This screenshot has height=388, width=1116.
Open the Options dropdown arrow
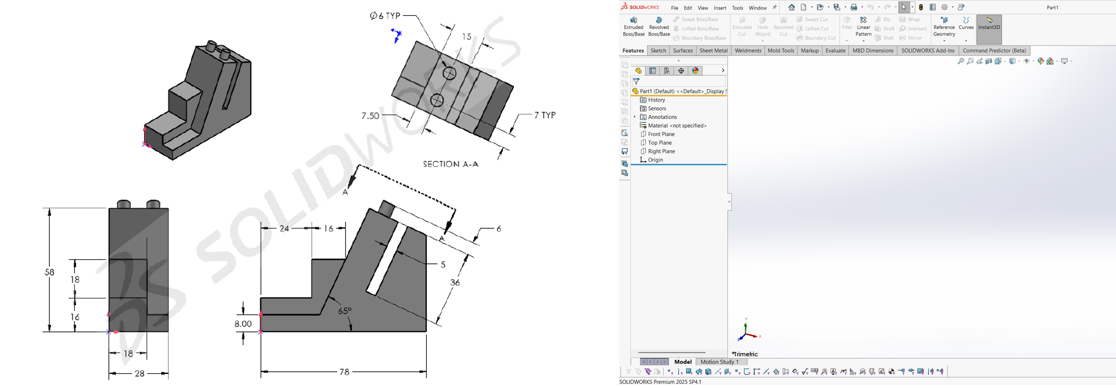[x=953, y=7]
